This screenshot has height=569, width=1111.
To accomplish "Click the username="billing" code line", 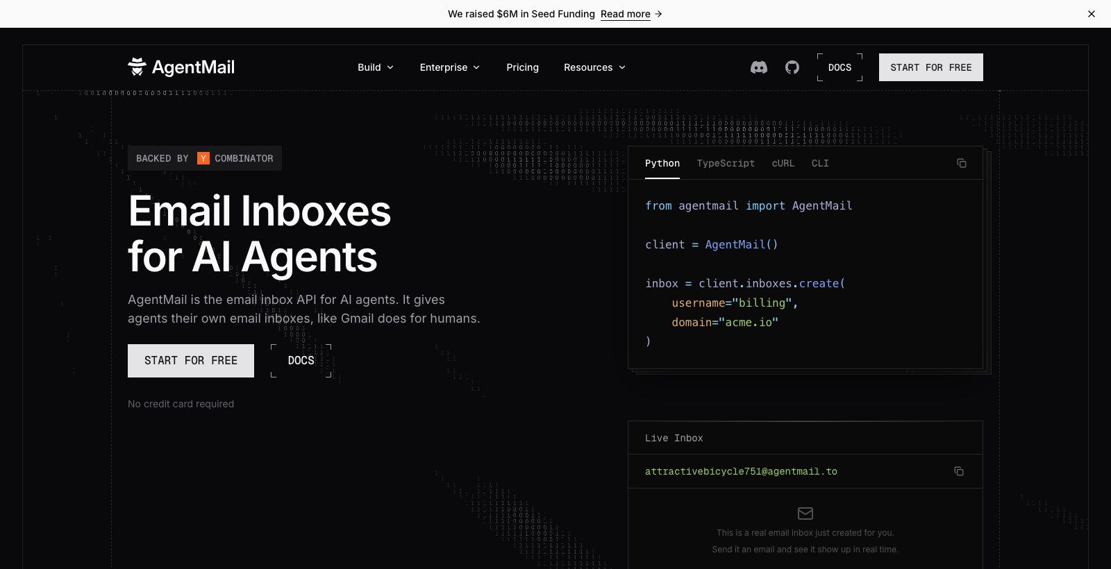I will coord(735,303).
